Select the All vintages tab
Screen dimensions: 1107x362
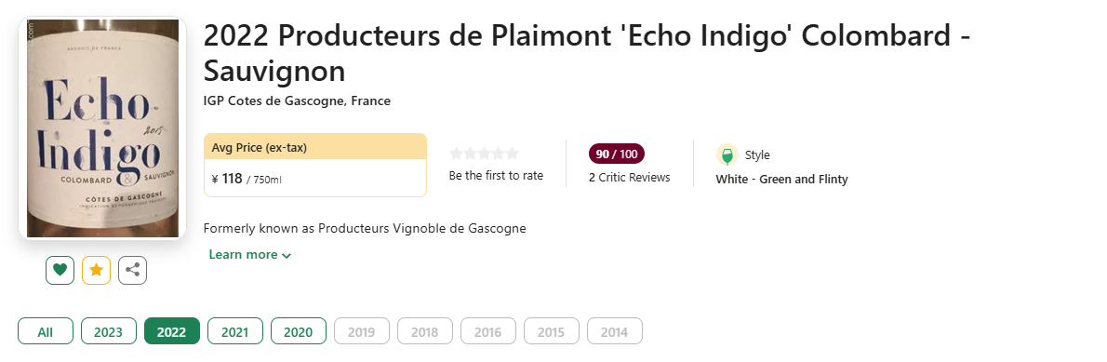[x=46, y=331]
